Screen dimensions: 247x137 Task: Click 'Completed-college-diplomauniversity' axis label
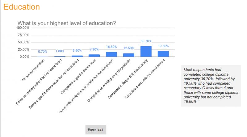[x=128, y=79]
